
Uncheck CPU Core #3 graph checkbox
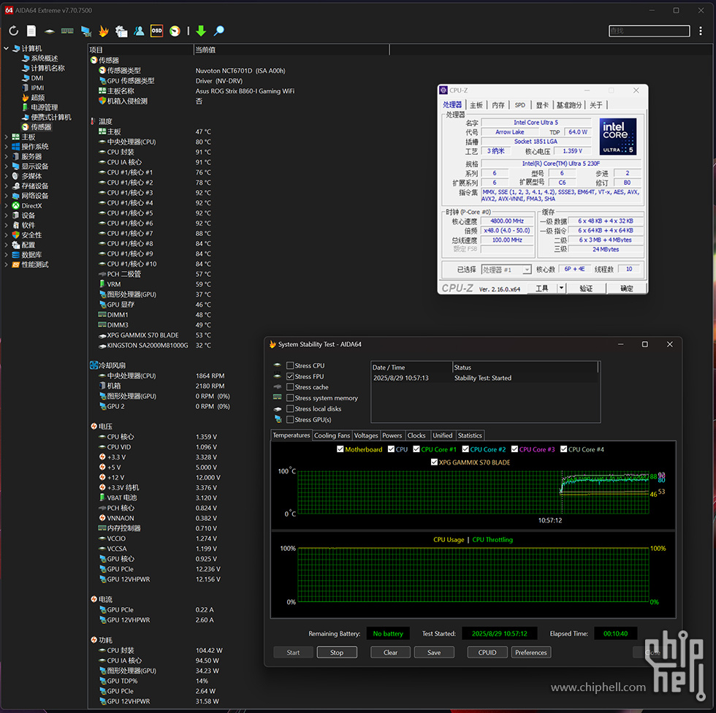point(514,449)
